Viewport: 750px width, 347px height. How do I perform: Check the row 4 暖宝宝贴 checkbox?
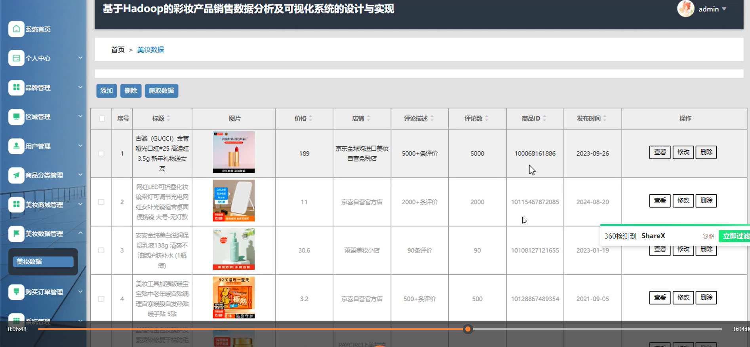[x=101, y=299]
